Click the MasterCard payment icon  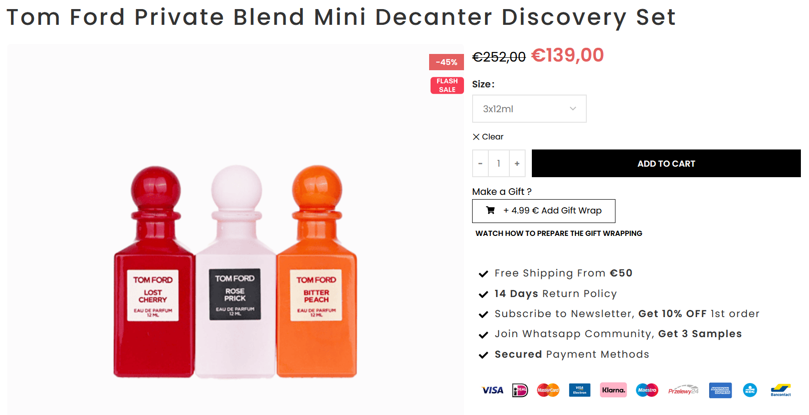tap(548, 390)
